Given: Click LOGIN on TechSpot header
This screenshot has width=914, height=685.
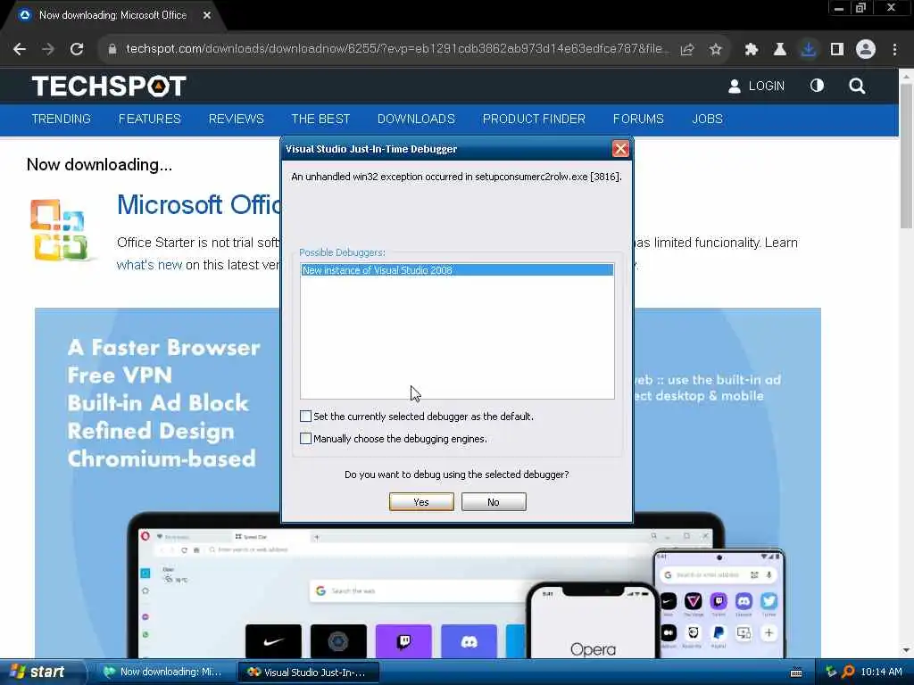Looking at the screenshot, I should pyautogui.click(x=757, y=87).
